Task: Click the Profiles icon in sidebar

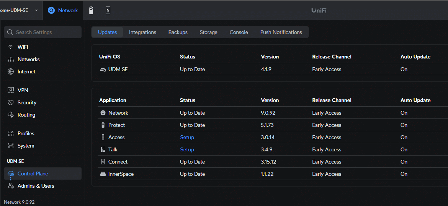Action: [x=11, y=133]
